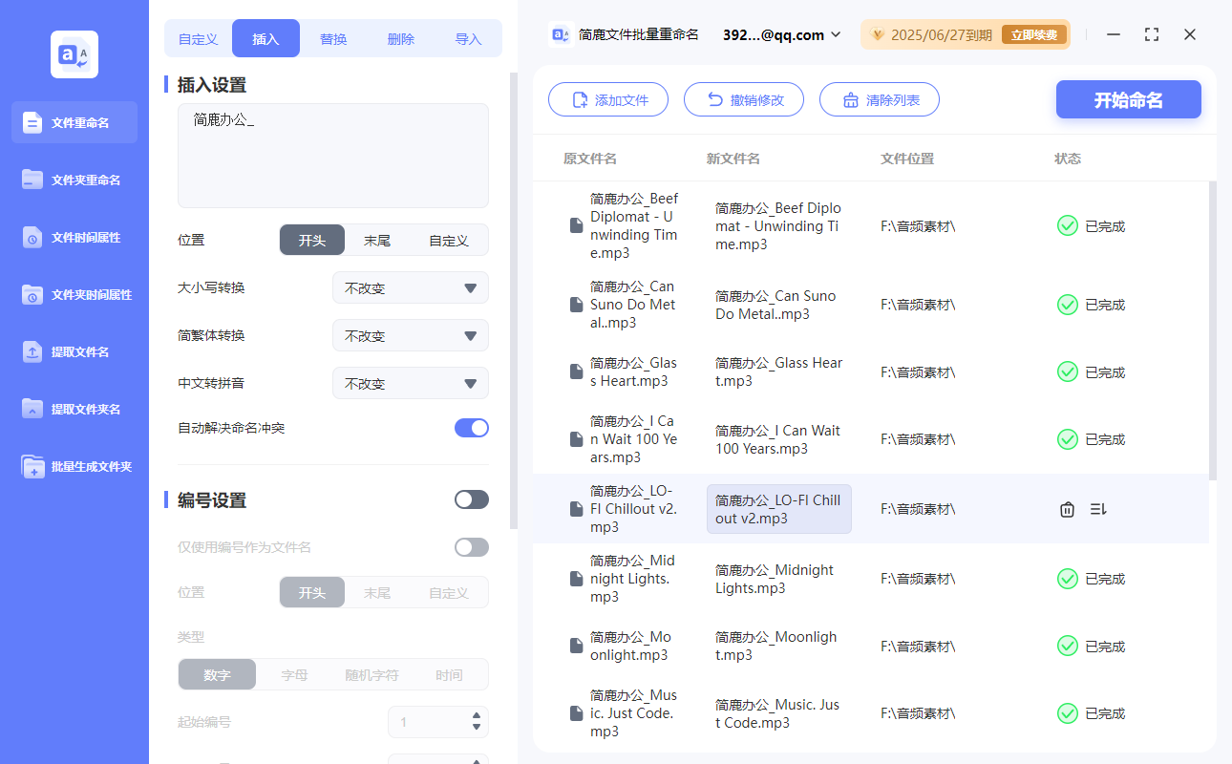Delete the LO-FI Chillout row via trash icon
This screenshot has width=1232, height=764.
(x=1067, y=509)
